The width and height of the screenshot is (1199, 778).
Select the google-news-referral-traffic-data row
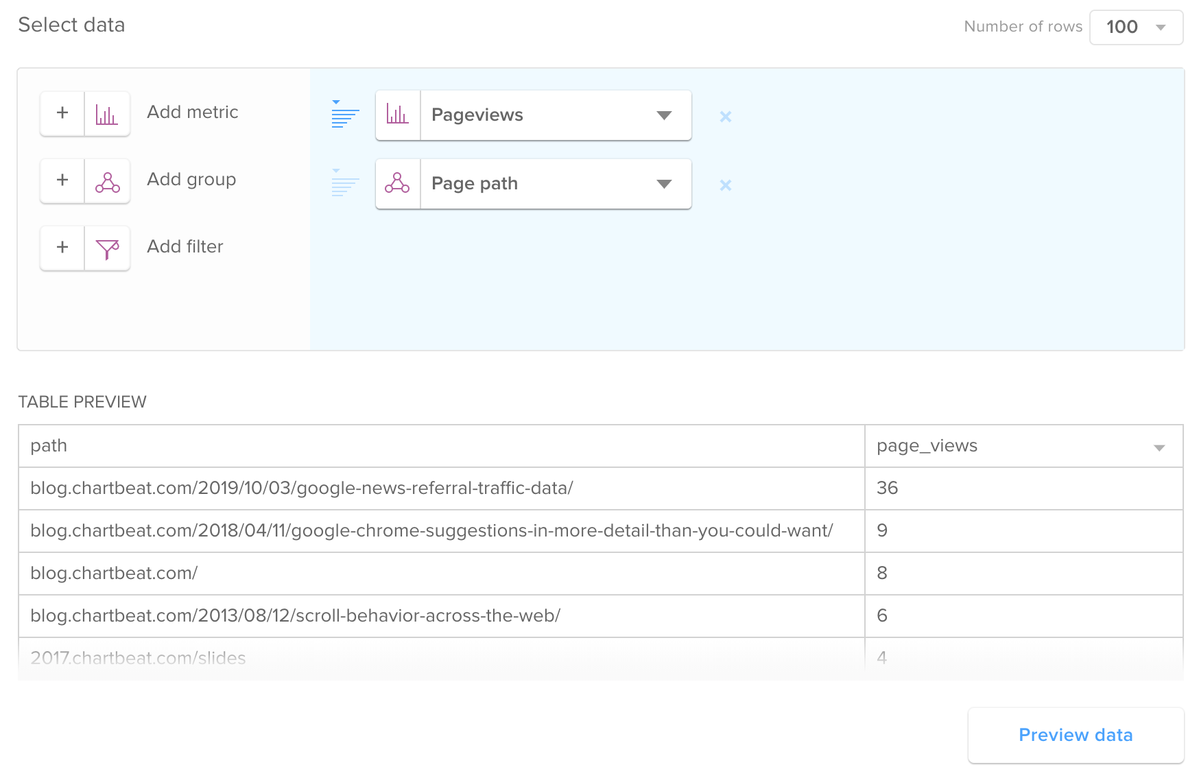coord(302,488)
